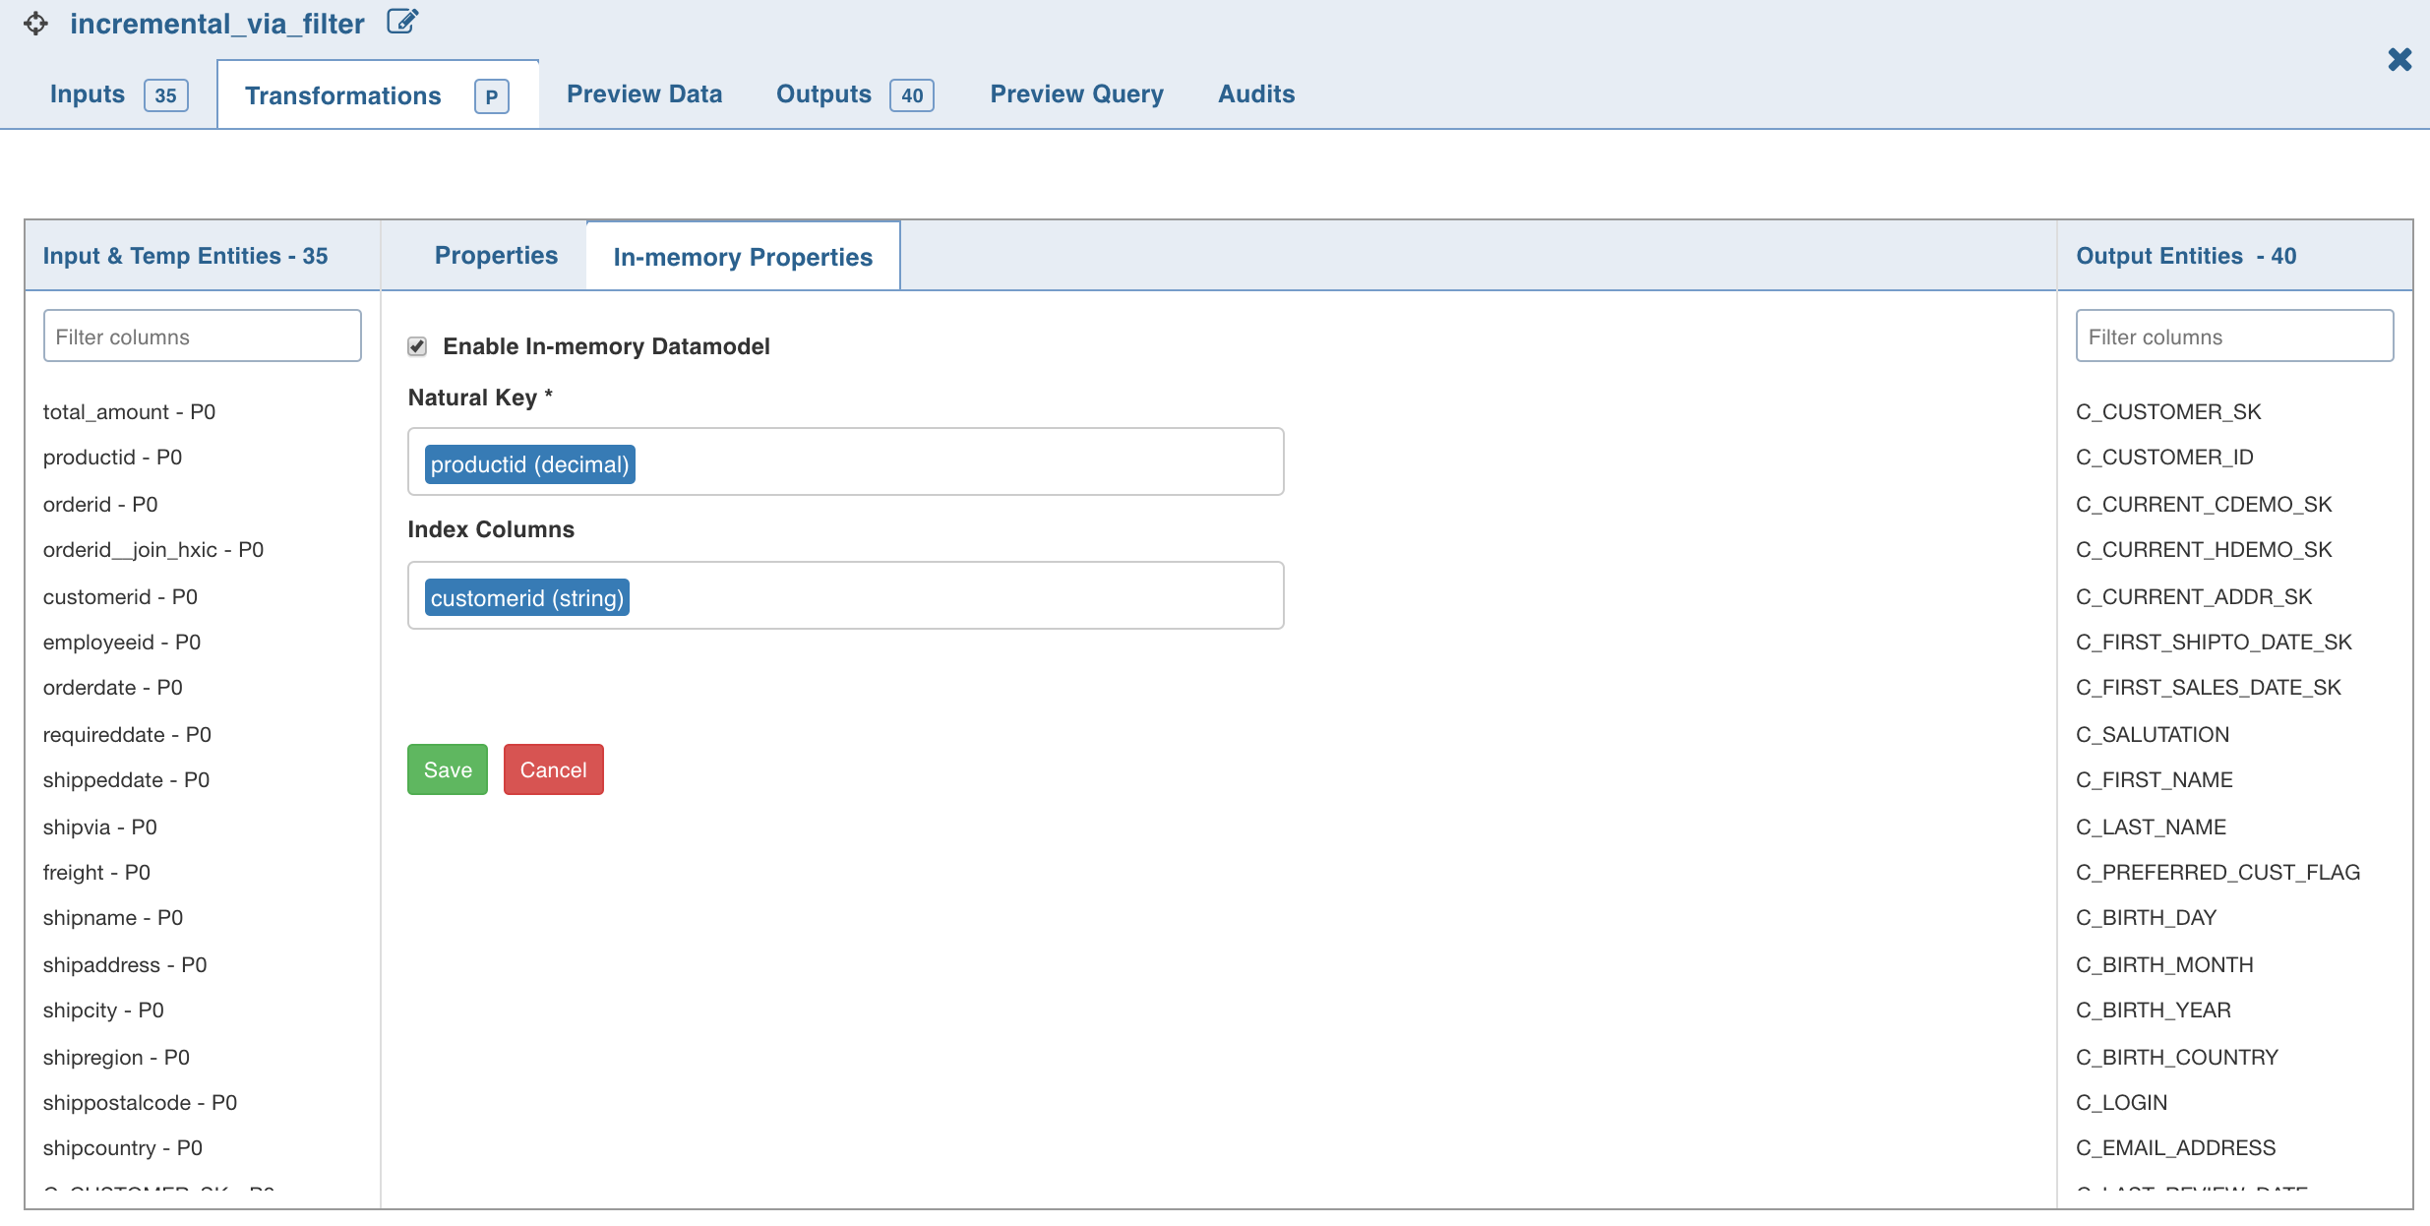This screenshot has height=1226, width=2430.
Task: Select C_BIRTH_MONTH output entity
Action: click(2164, 965)
